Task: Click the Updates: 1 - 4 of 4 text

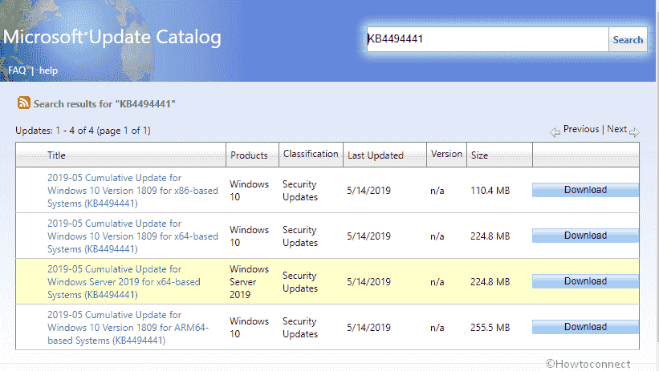Action: click(x=83, y=131)
